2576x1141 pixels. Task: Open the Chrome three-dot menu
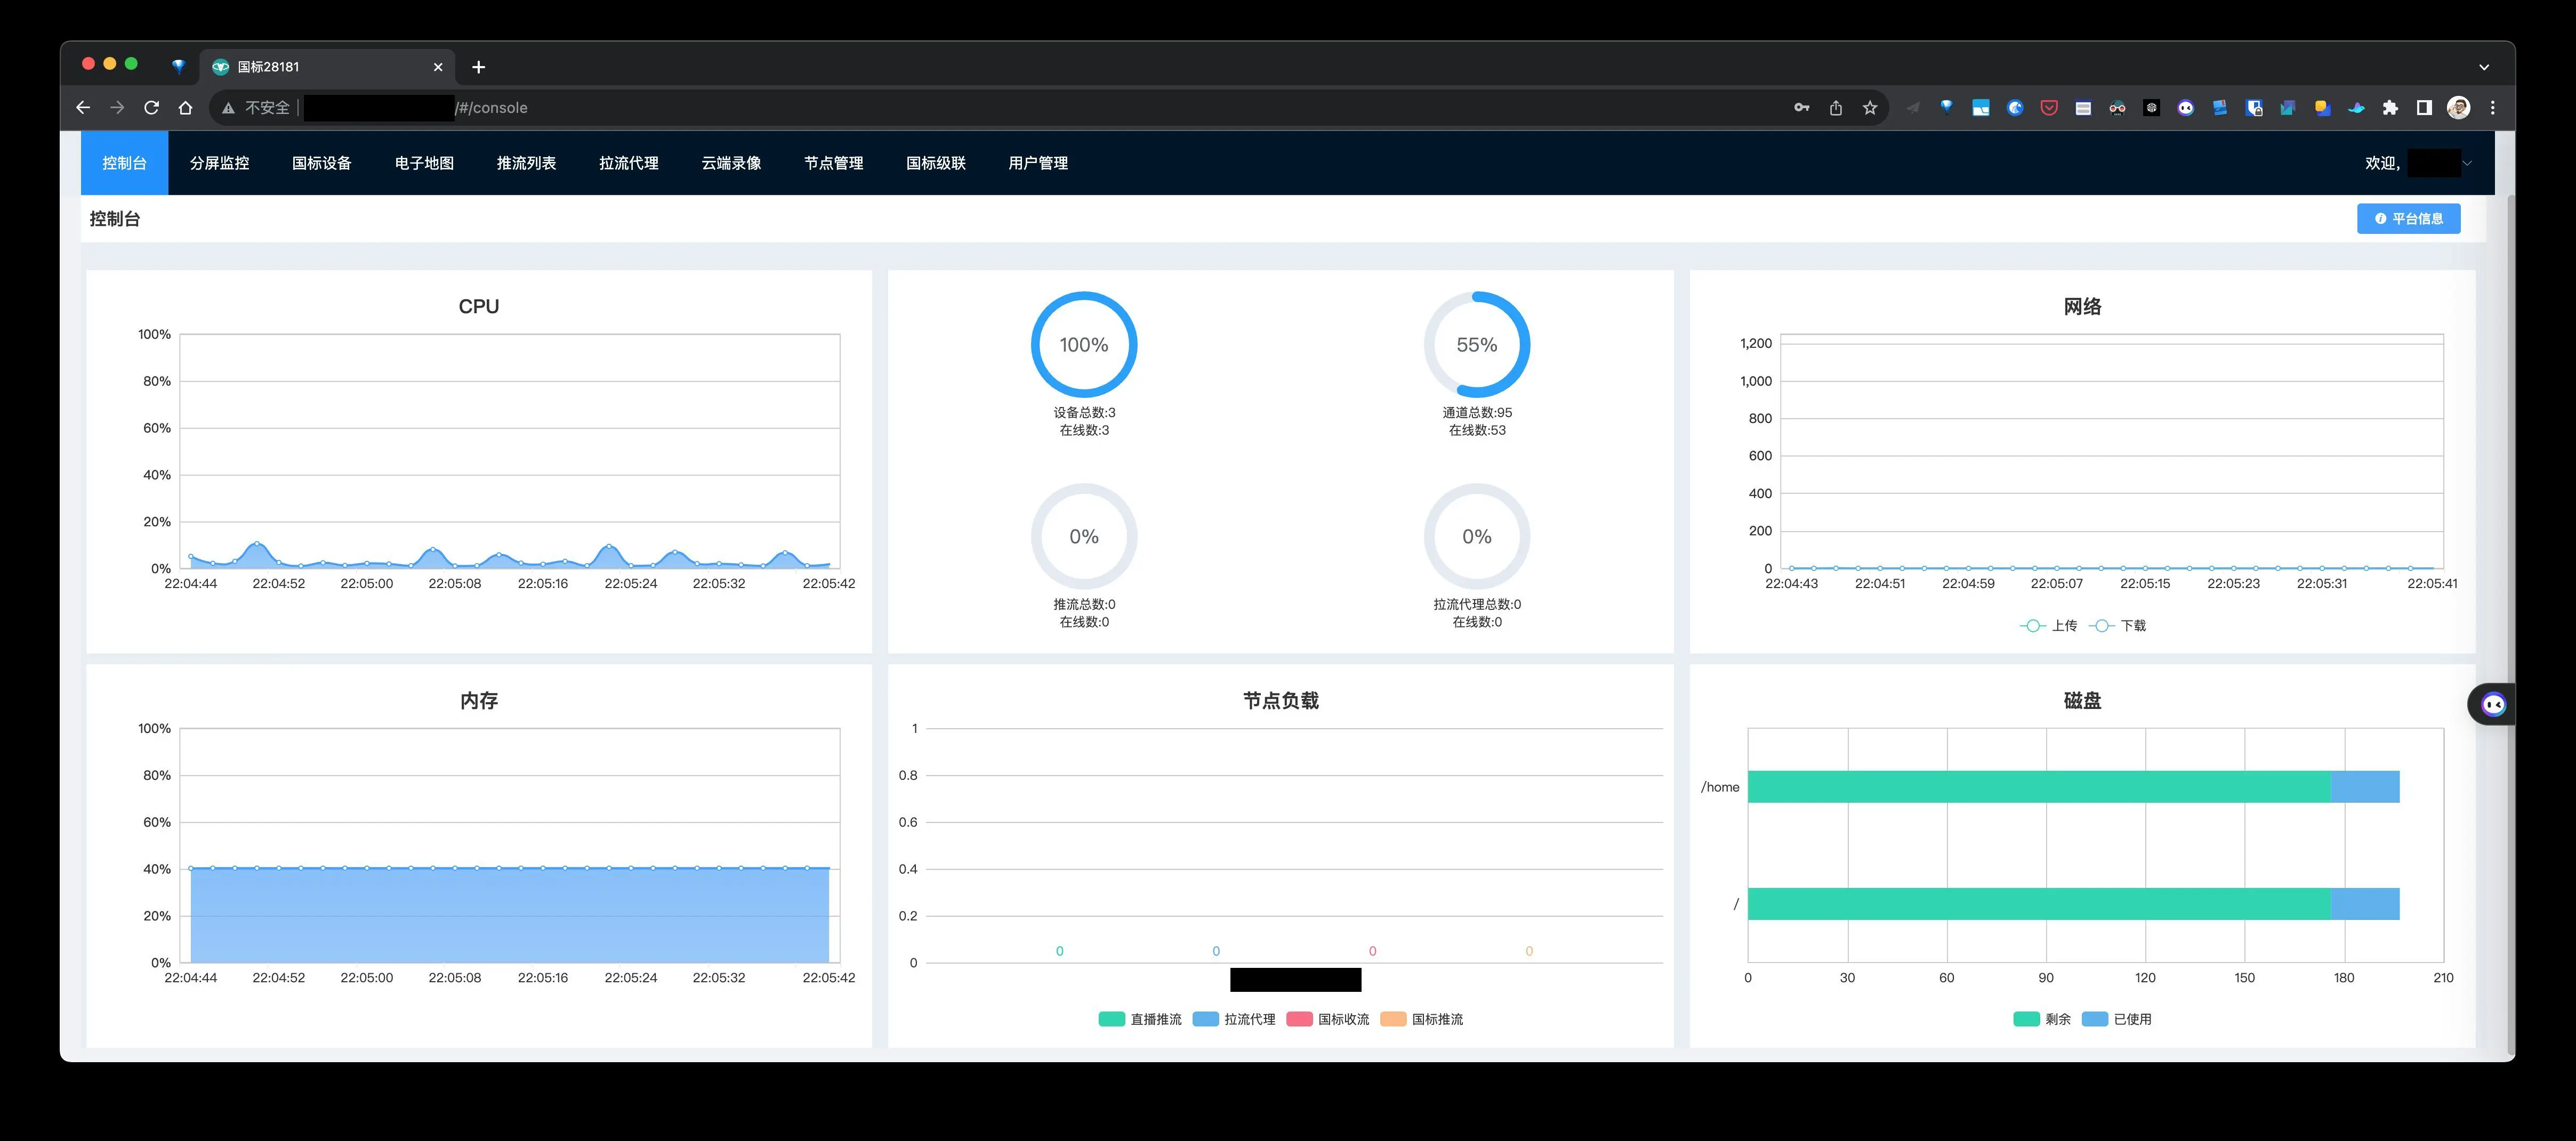point(2493,108)
